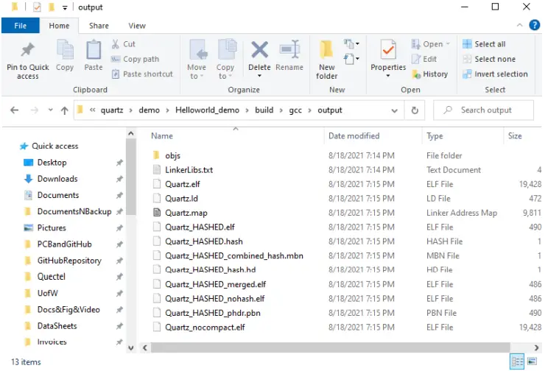Click the Rename icon

tap(289, 49)
